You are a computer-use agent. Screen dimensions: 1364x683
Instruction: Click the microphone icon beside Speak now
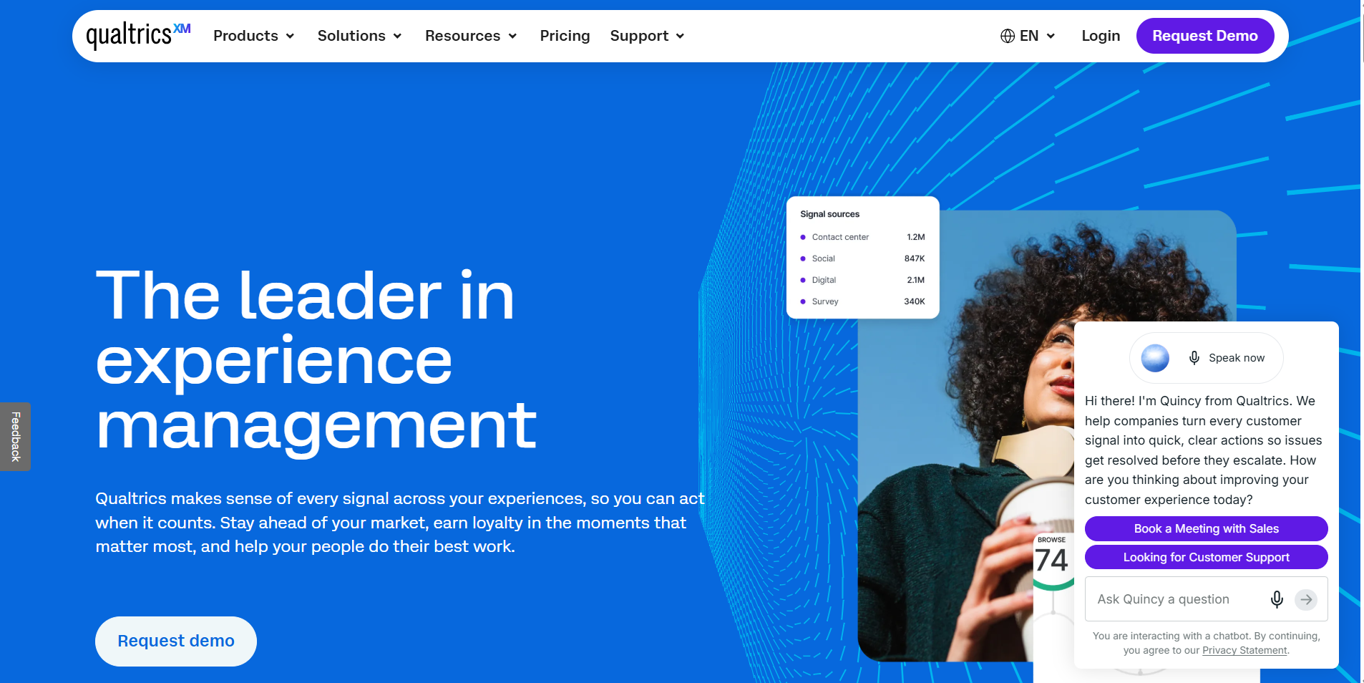tap(1194, 358)
